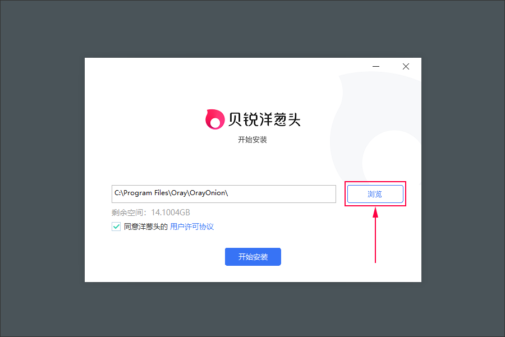Click the 贝锐洋葱头 brand title text

264,119
